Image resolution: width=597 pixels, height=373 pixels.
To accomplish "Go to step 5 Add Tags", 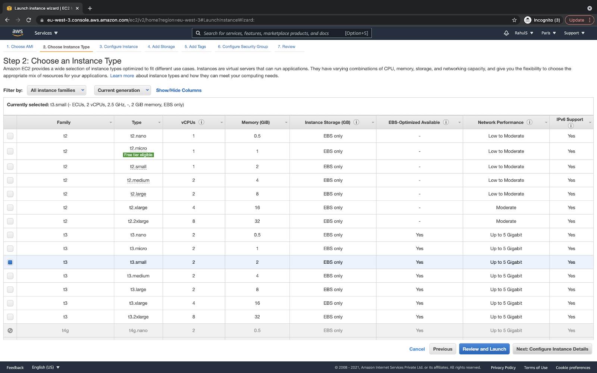I will [x=195, y=47].
